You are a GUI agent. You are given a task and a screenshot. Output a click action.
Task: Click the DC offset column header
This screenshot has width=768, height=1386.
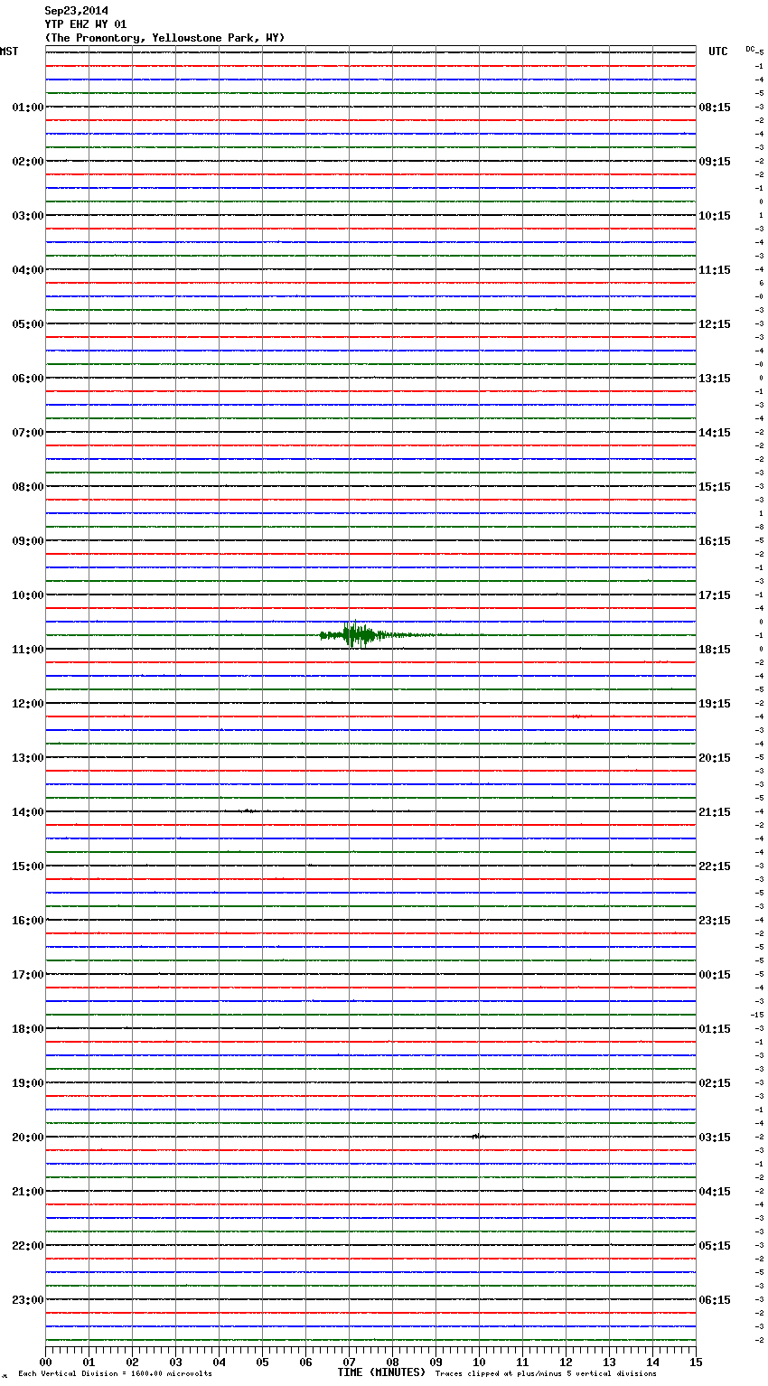(x=750, y=49)
